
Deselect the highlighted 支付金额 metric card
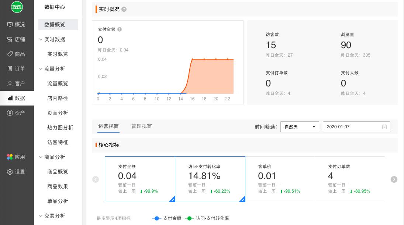pos(140,179)
